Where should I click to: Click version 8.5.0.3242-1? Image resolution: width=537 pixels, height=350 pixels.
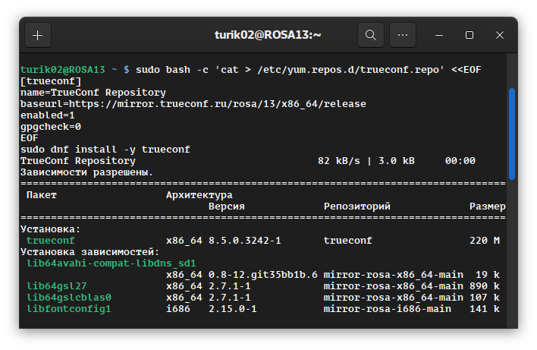[245, 241]
